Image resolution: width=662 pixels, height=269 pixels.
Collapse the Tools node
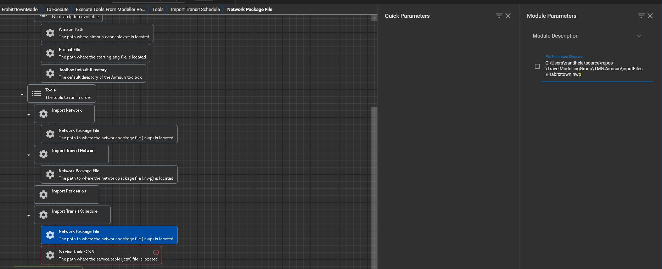[x=22, y=95]
